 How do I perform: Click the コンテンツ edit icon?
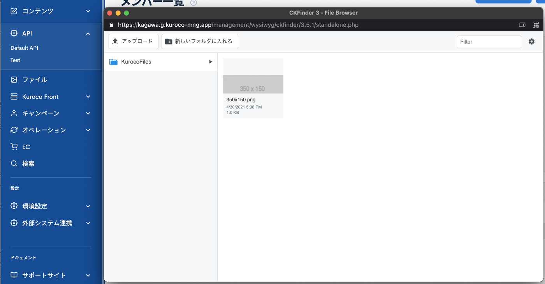14,11
